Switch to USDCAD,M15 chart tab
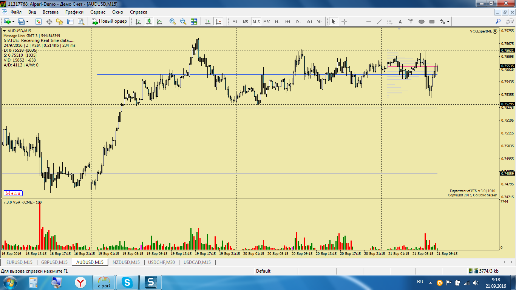The height and width of the screenshot is (290, 516). (197, 262)
